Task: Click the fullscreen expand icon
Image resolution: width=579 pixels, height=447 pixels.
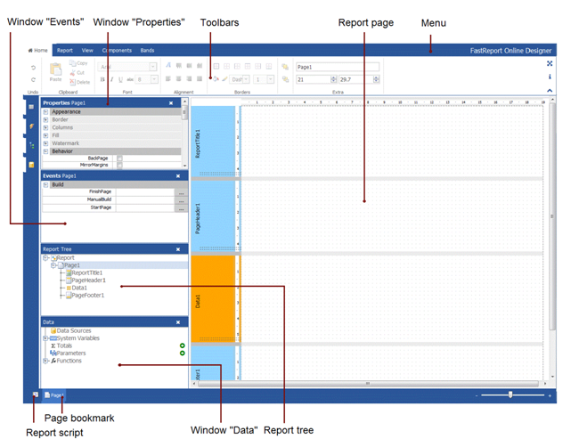Action: pos(549,63)
